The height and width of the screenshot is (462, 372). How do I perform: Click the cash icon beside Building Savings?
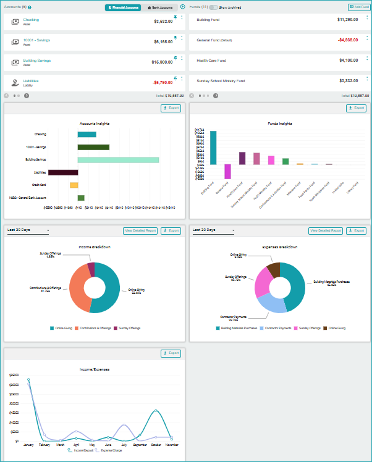tap(15, 62)
